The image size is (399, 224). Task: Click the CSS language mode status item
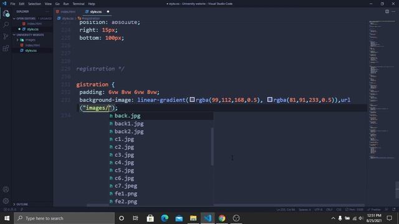[339, 210]
